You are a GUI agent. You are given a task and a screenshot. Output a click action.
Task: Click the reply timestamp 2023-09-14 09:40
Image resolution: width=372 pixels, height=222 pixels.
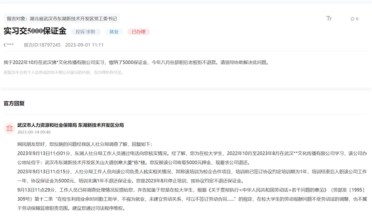coord(34,132)
